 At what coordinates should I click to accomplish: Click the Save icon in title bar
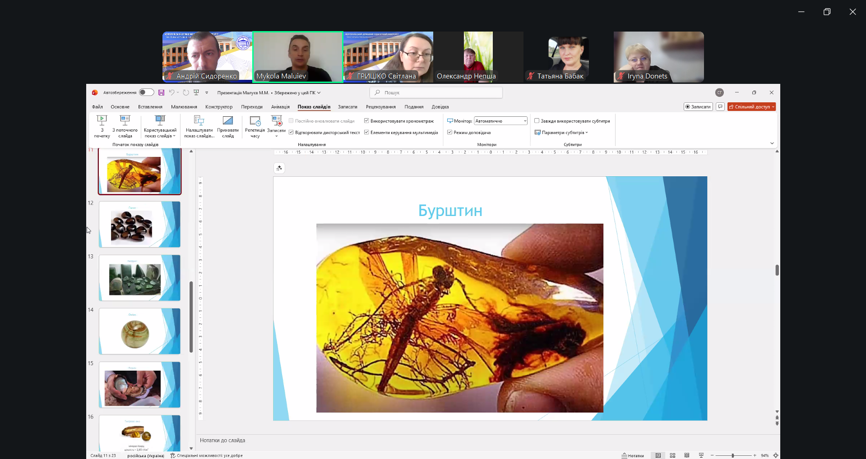[161, 92]
